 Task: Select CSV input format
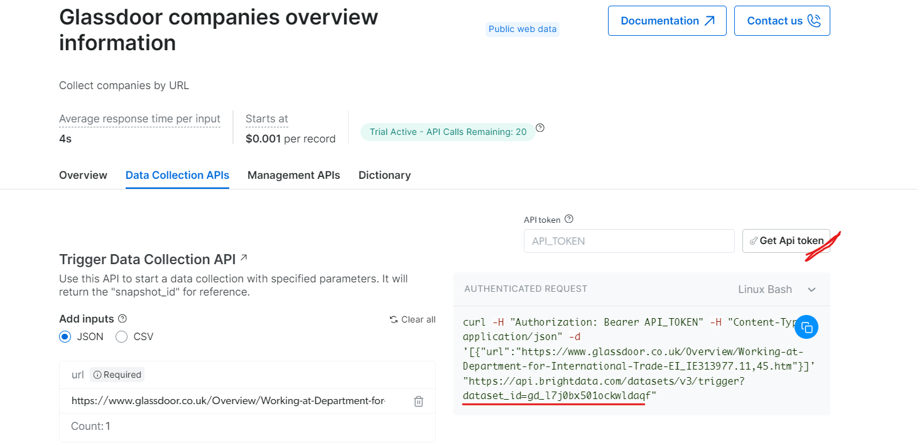click(121, 336)
